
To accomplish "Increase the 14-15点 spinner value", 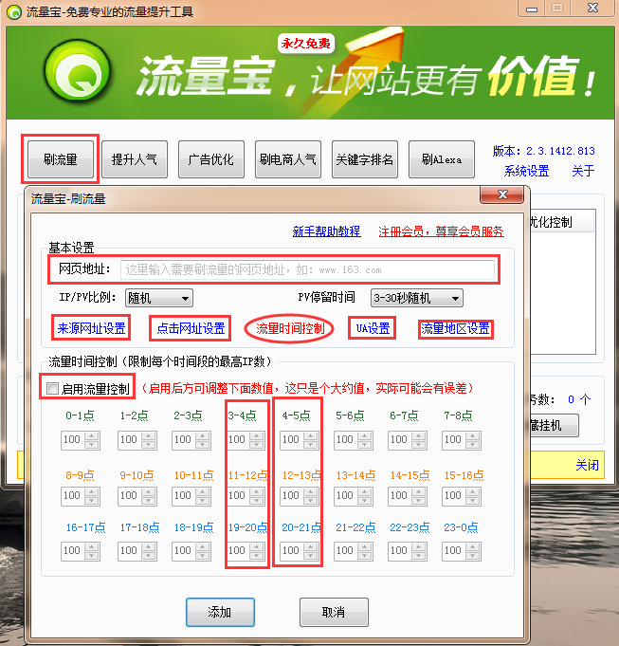I will click(419, 491).
